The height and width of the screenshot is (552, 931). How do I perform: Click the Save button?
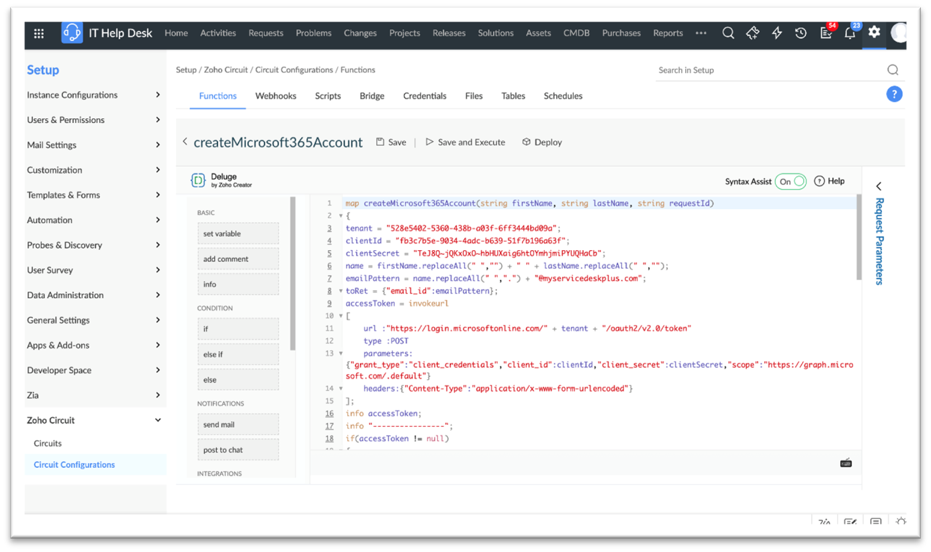[x=391, y=142]
